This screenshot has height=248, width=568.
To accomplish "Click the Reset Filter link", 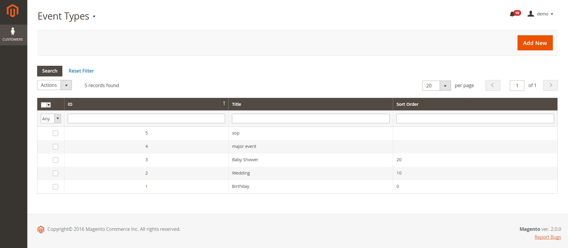I will [81, 71].
